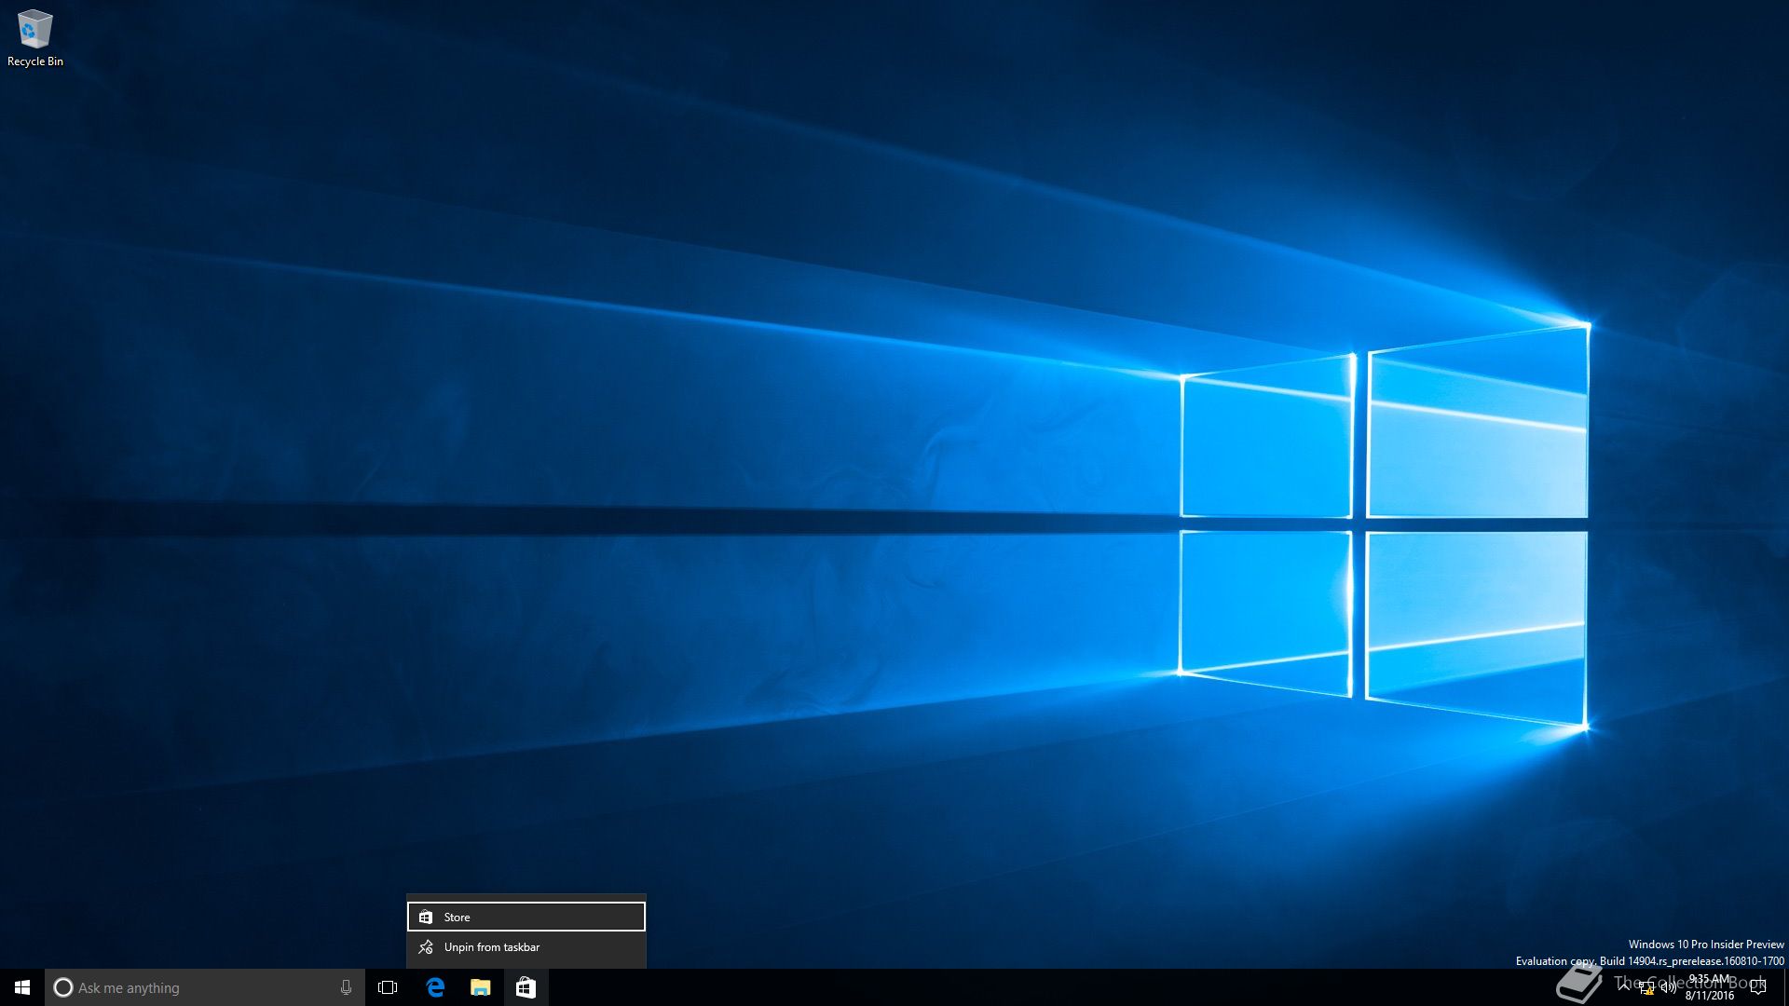This screenshot has width=1789, height=1006.
Task: Open the Action Center notification icon
Action: click(1758, 987)
